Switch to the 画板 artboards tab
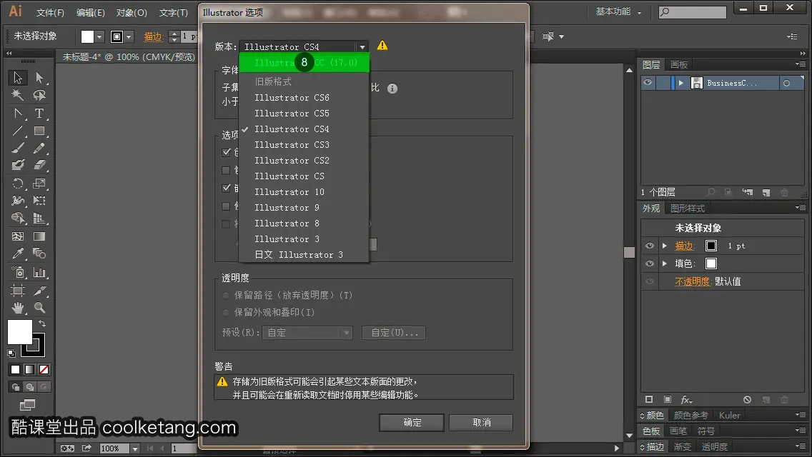This screenshot has width=812, height=457. point(679,65)
